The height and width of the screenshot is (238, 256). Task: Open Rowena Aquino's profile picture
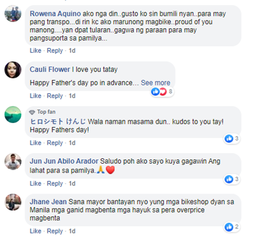coord(13,14)
